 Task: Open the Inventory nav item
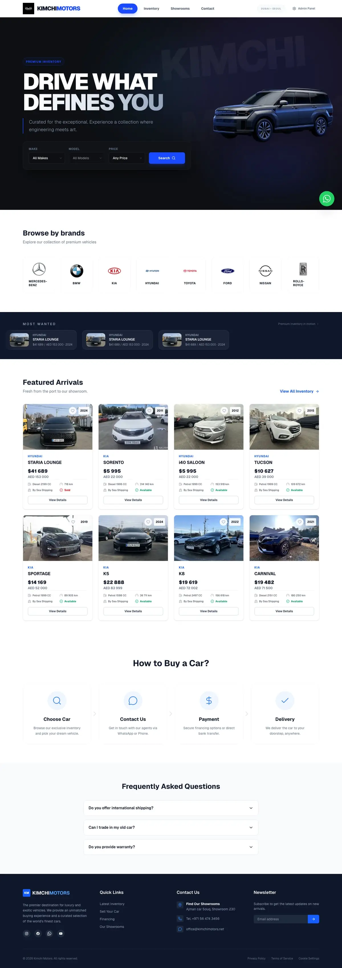pyautogui.click(x=151, y=9)
